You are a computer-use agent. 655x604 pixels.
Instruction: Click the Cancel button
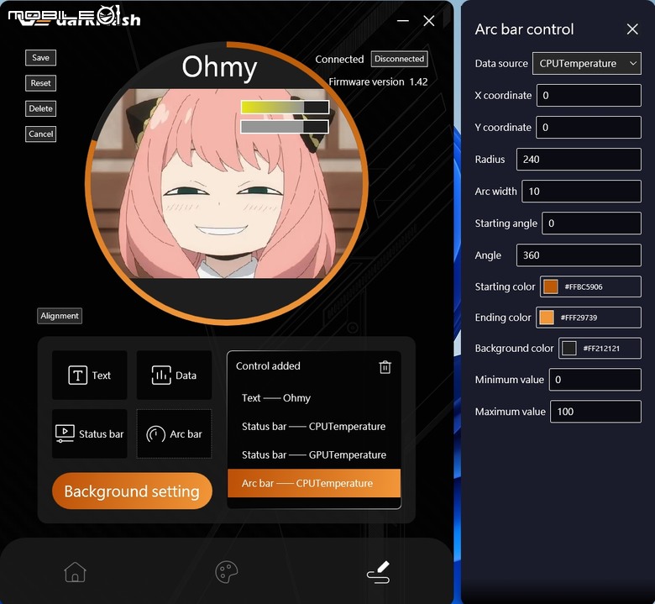tap(40, 134)
